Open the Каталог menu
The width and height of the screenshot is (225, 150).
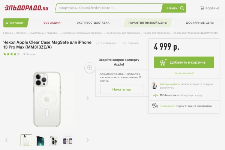[x=16, y=23]
